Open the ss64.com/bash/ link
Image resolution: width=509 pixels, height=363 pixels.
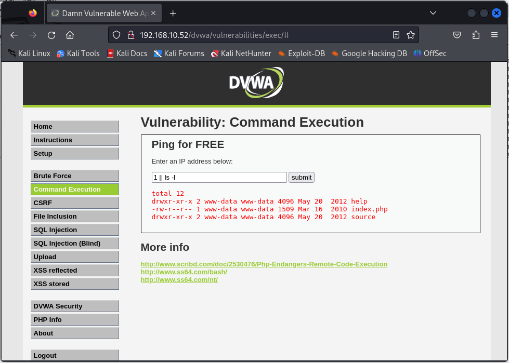pyautogui.click(x=184, y=272)
